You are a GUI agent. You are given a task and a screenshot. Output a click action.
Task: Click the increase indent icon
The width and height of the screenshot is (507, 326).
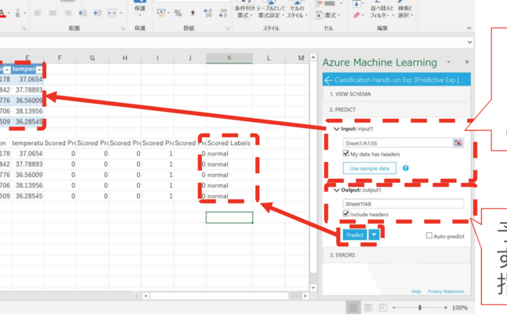[x=97, y=13]
